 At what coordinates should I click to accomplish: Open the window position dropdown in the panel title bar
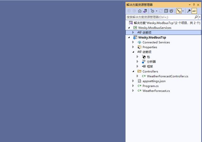190,5
